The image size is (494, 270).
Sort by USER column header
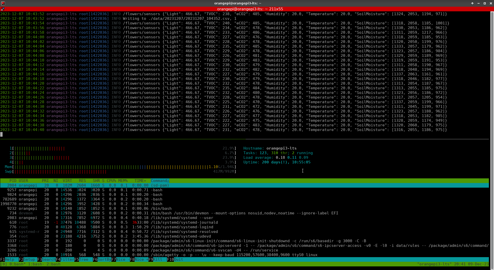[x=23, y=181]
